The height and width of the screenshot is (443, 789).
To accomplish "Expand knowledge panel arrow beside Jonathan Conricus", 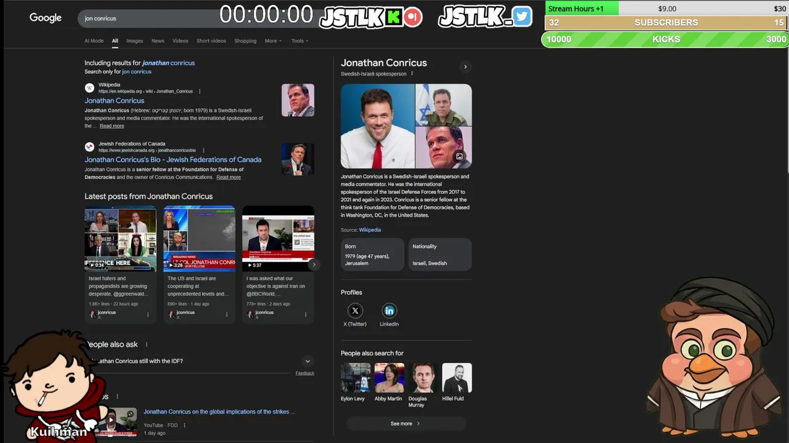I will point(465,66).
